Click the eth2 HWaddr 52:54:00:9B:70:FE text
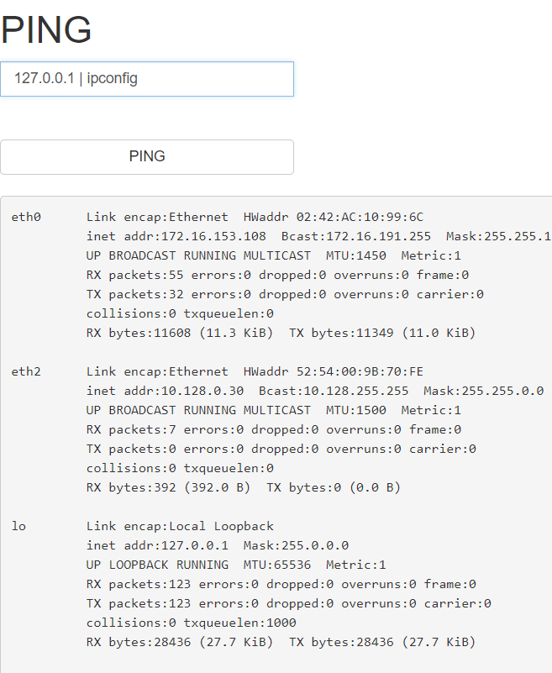This screenshot has height=673, width=552. (334, 371)
